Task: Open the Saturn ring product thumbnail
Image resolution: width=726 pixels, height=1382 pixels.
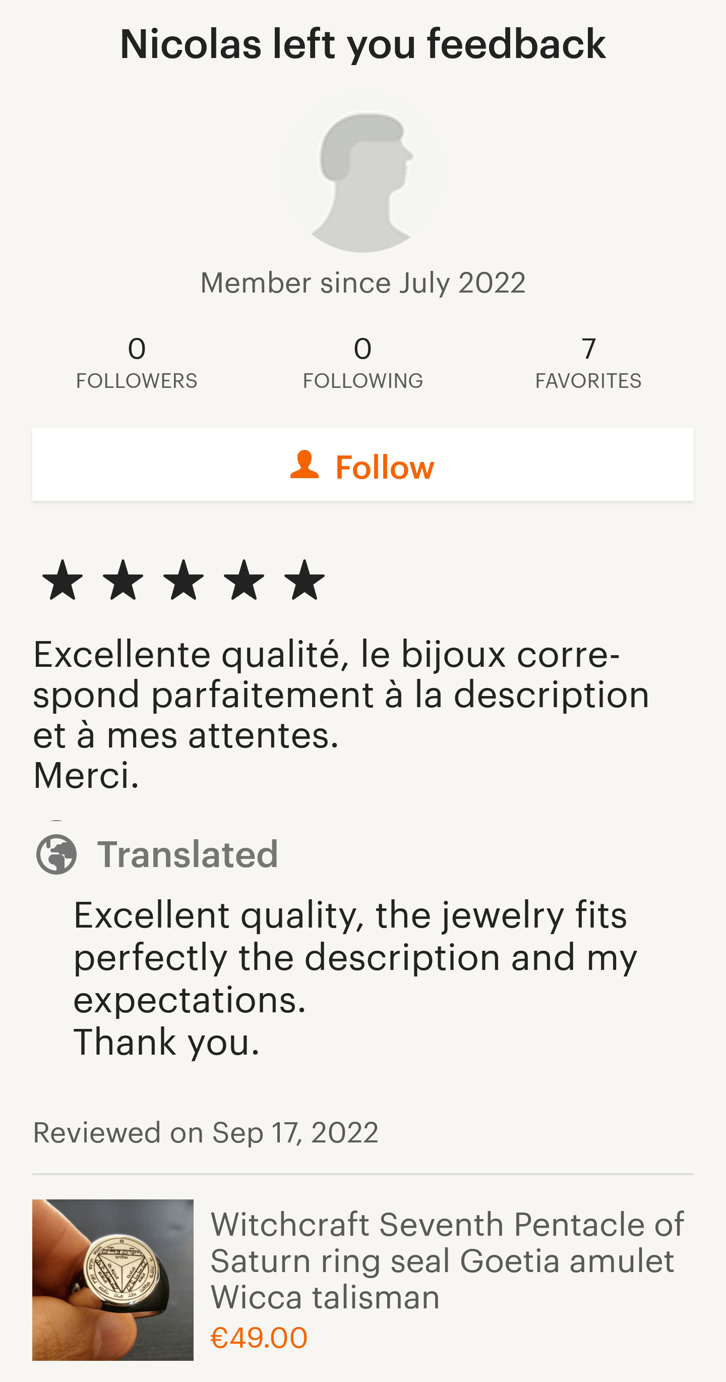Action: pyautogui.click(x=112, y=1280)
